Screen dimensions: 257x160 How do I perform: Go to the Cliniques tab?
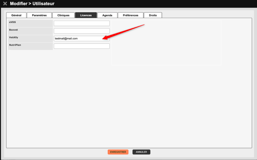point(63,15)
